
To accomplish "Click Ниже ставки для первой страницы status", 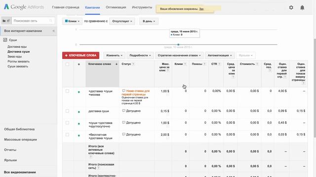I will click(x=136, y=92).
